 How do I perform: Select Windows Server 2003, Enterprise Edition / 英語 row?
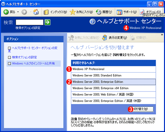pyautogui.click(x=113, y=101)
